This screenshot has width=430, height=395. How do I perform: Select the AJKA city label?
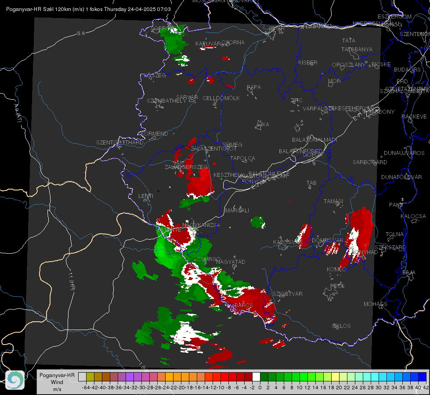(x=262, y=125)
